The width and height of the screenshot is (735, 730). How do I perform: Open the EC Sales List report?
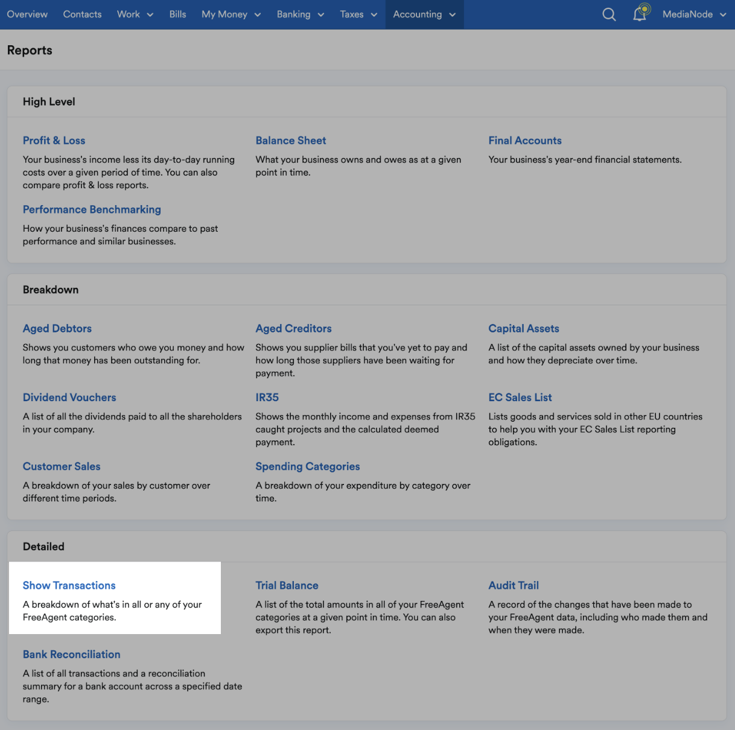coord(520,398)
